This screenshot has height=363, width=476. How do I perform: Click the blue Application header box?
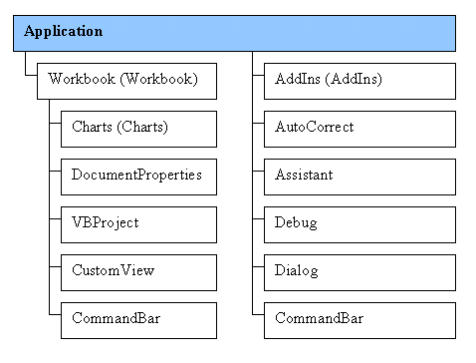coord(234,33)
